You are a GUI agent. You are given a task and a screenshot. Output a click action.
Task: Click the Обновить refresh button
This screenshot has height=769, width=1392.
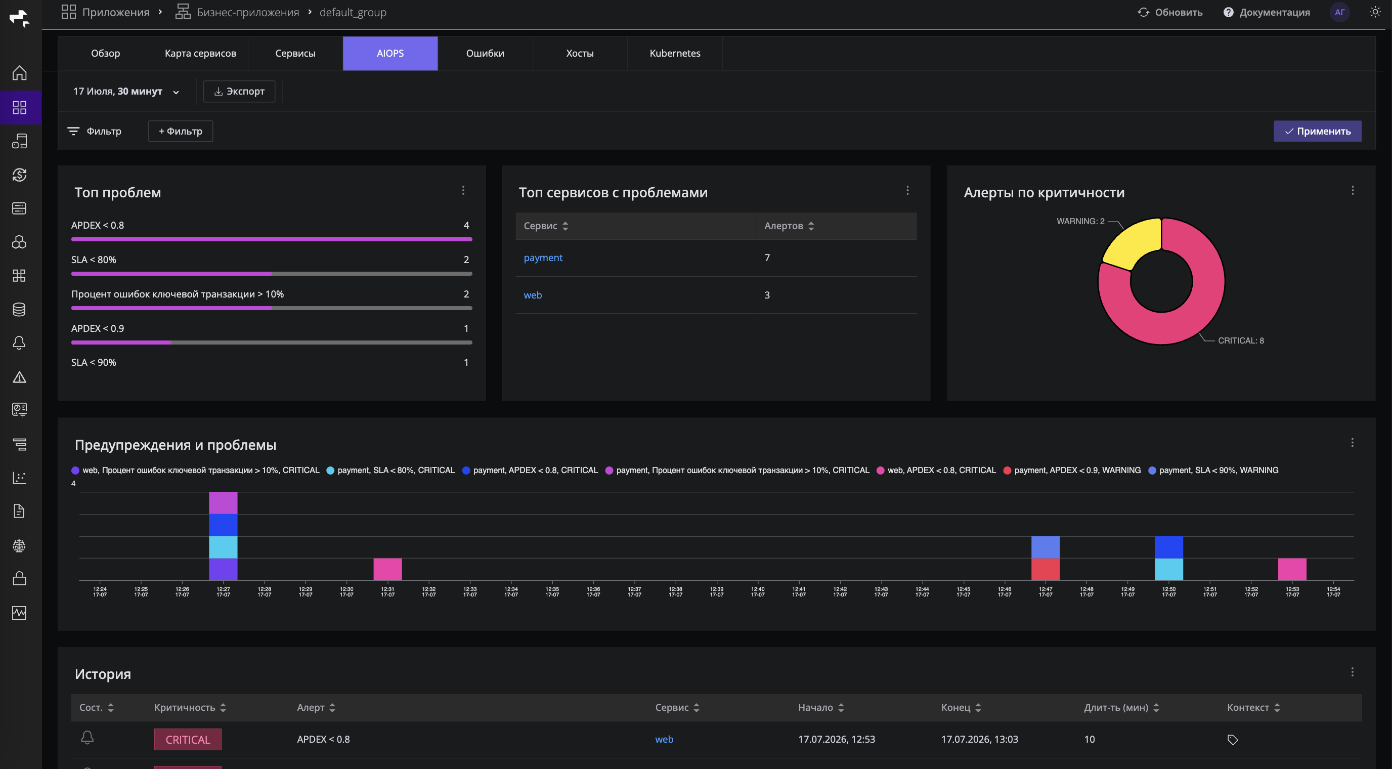click(x=1170, y=12)
